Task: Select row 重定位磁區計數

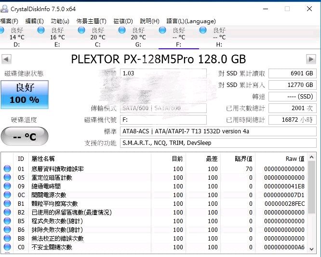Action: click(x=154, y=177)
